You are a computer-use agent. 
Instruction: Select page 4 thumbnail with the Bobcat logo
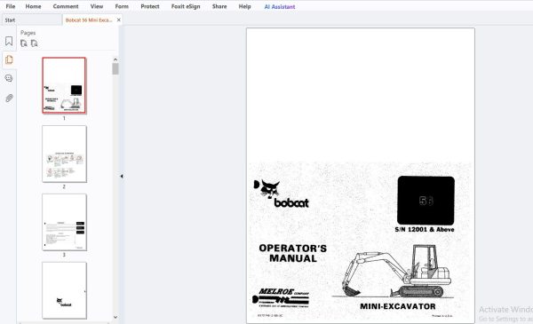pos(64,290)
